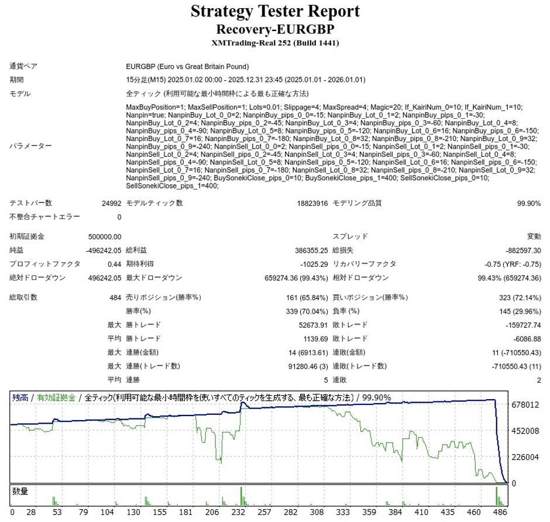Select largest win 52673.91

tap(313, 325)
